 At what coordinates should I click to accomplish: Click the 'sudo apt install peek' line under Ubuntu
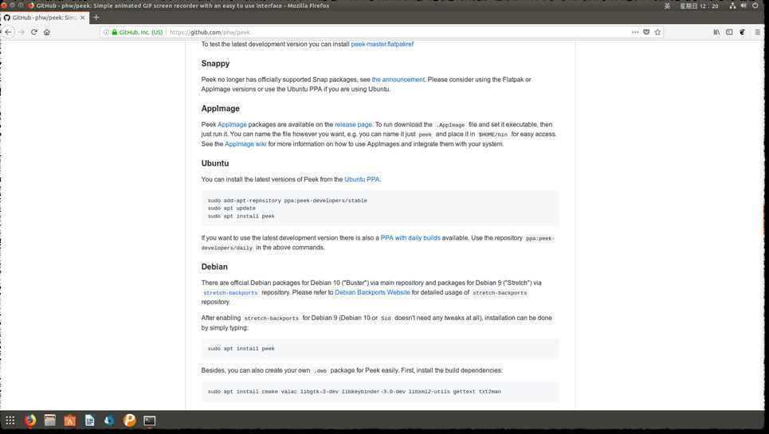[241, 216]
